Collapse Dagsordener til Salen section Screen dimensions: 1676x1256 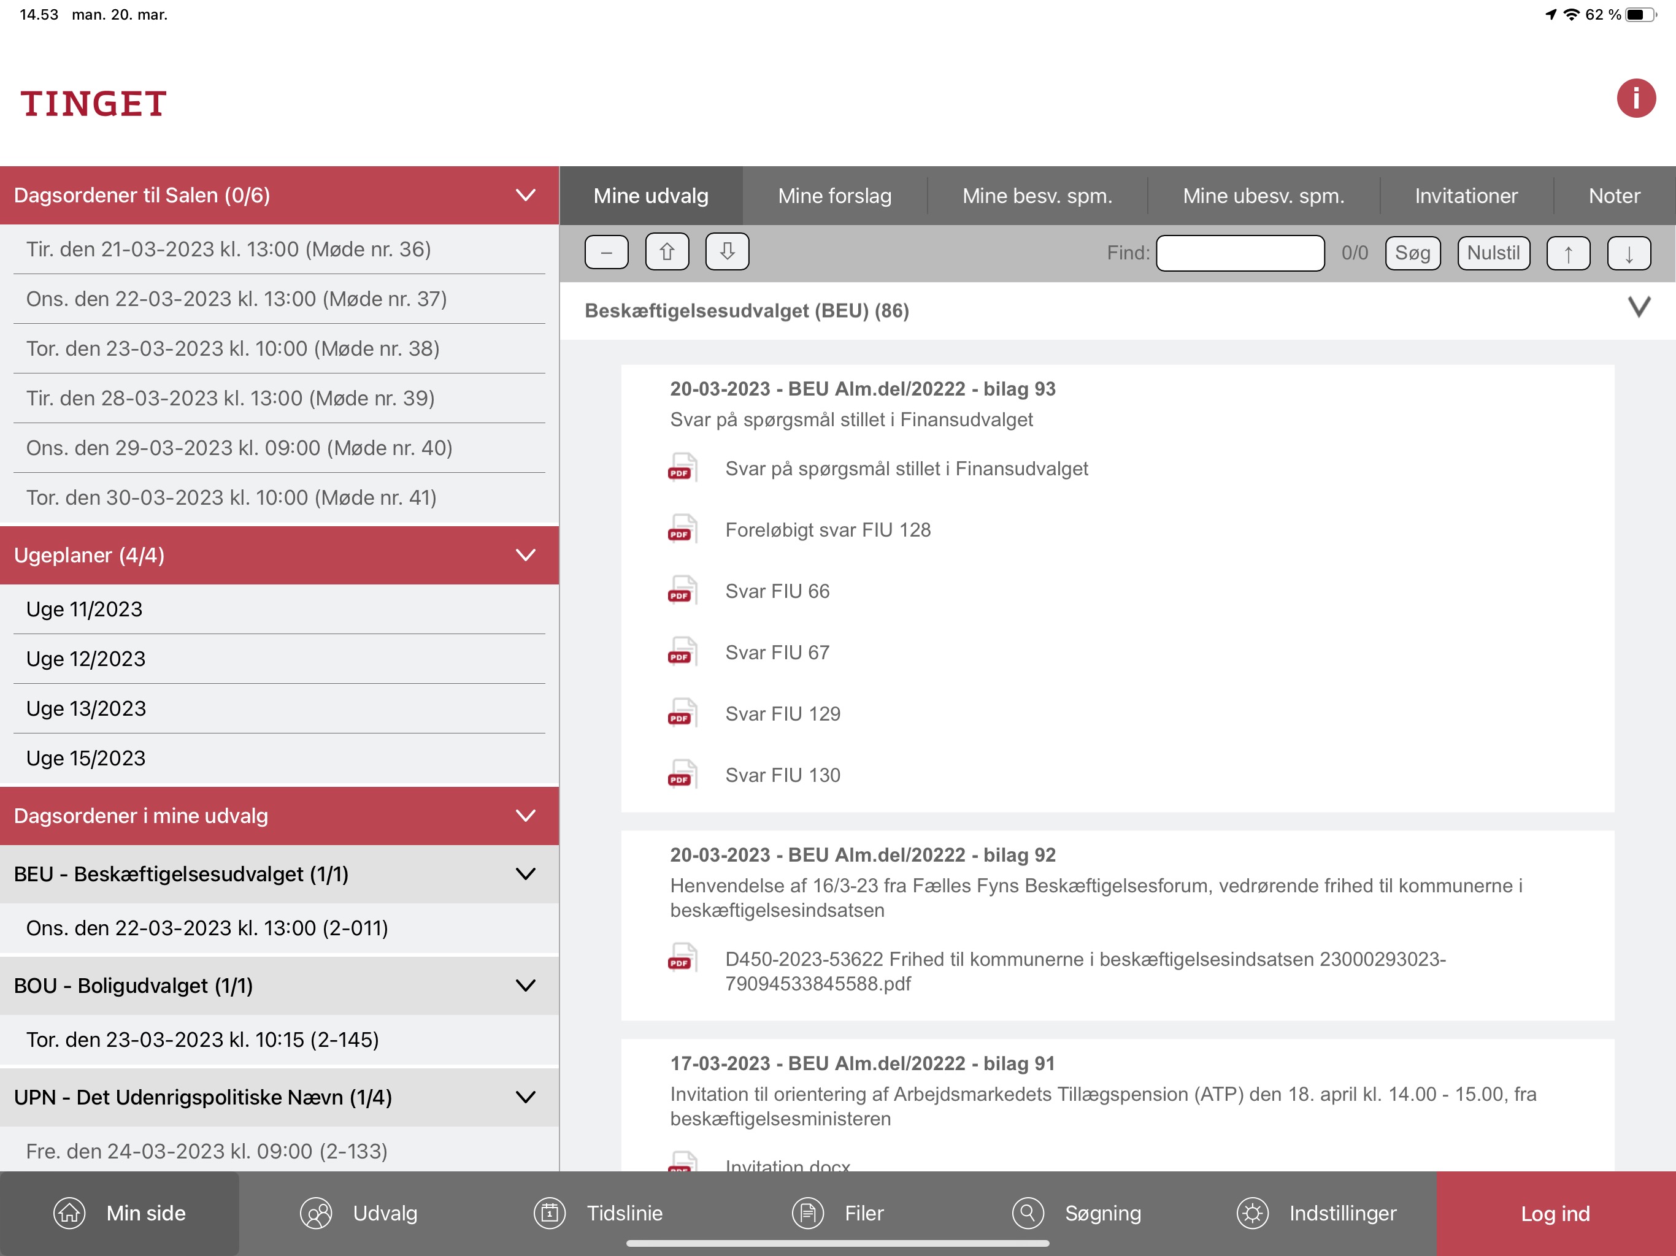(525, 196)
